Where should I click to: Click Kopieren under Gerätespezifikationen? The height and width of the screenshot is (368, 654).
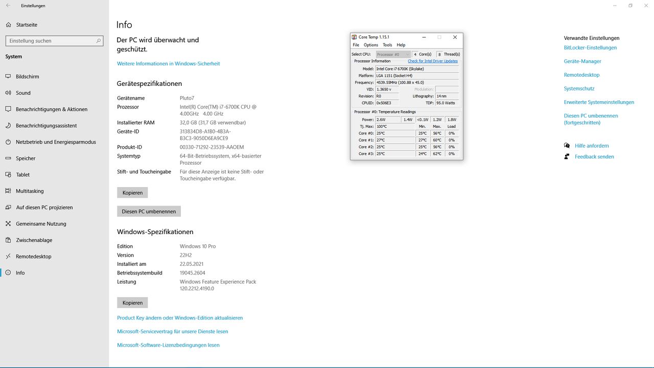132,193
